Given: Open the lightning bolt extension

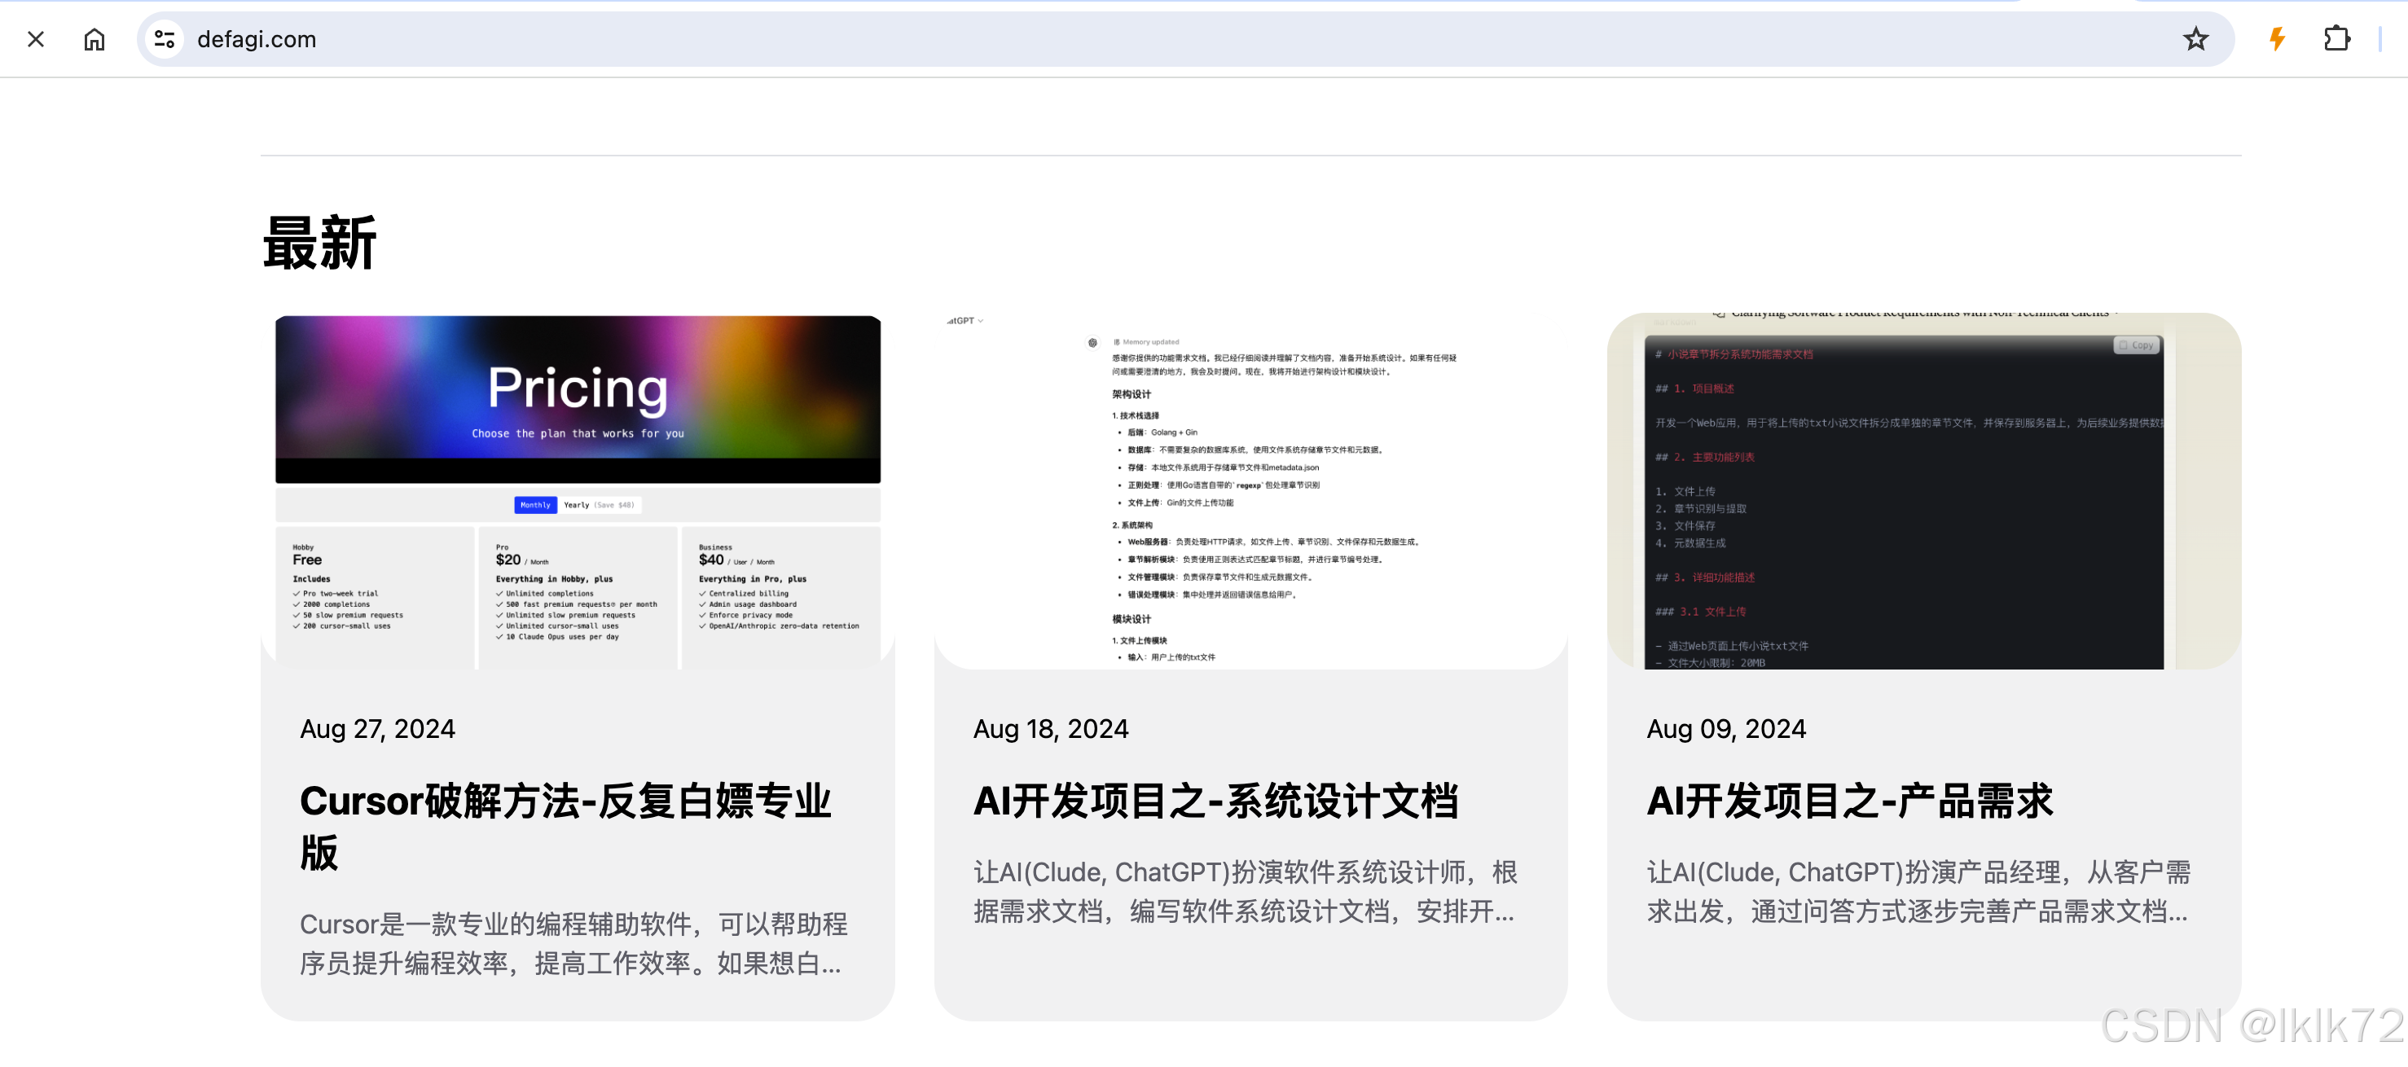Looking at the screenshot, I should [x=2277, y=39].
